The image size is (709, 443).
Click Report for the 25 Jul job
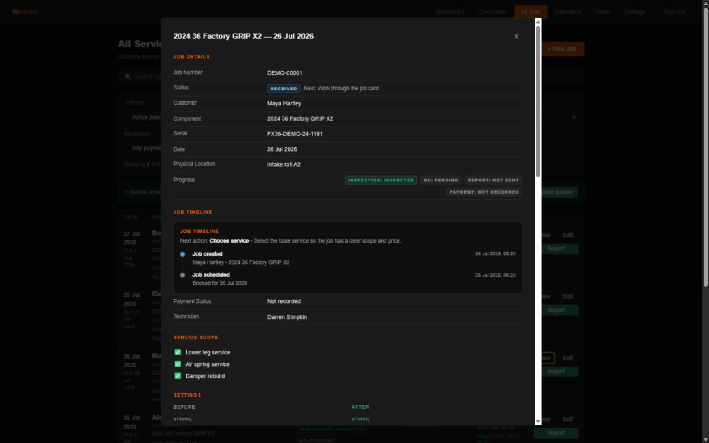[x=556, y=433]
